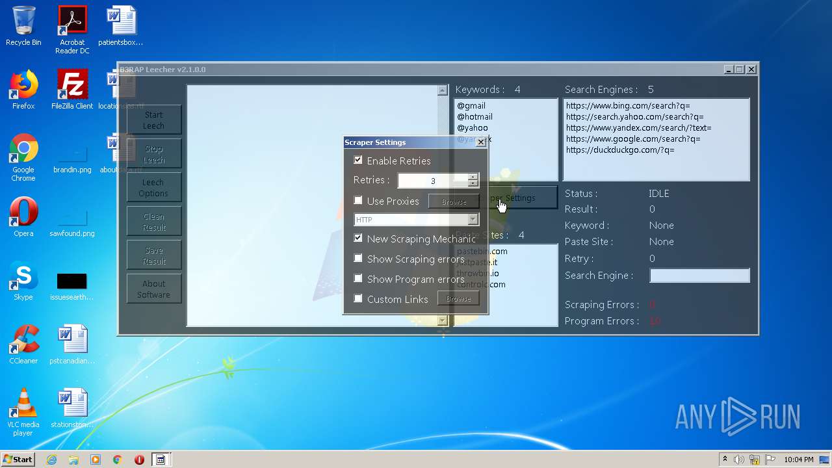Open the patientsbox Word document icon

121,26
